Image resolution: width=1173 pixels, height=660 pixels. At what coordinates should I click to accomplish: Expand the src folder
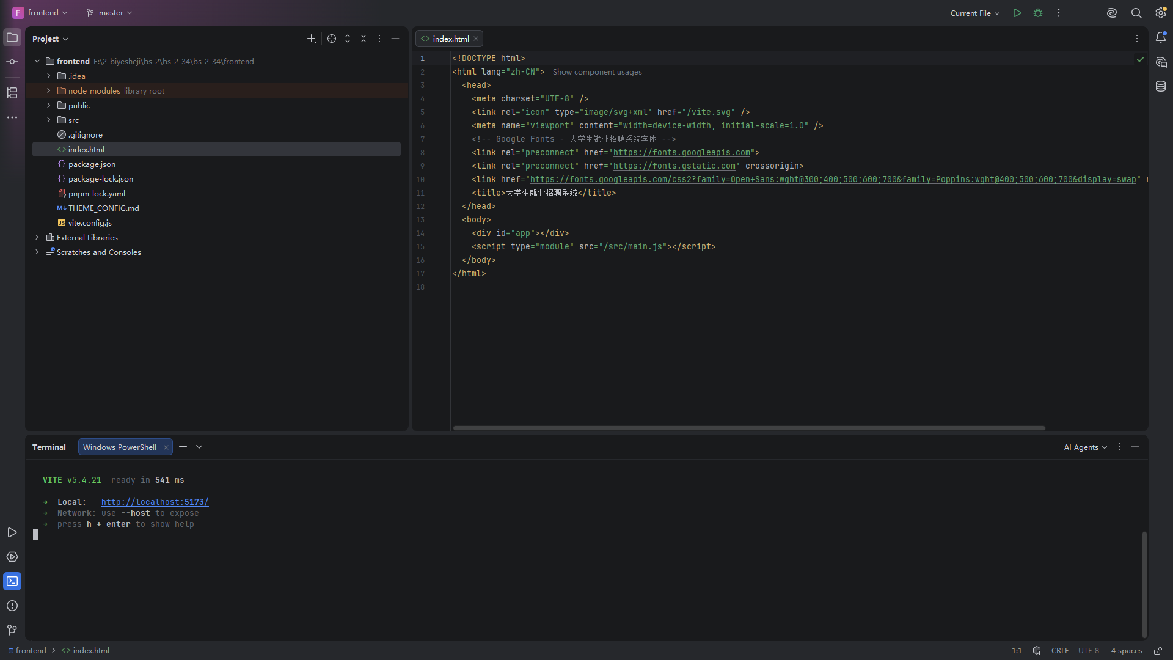click(49, 120)
